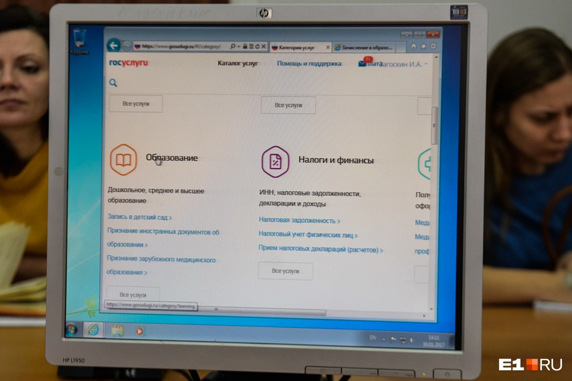Open the file explorer taskbar icon
The height and width of the screenshot is (381, 572).
117,331
